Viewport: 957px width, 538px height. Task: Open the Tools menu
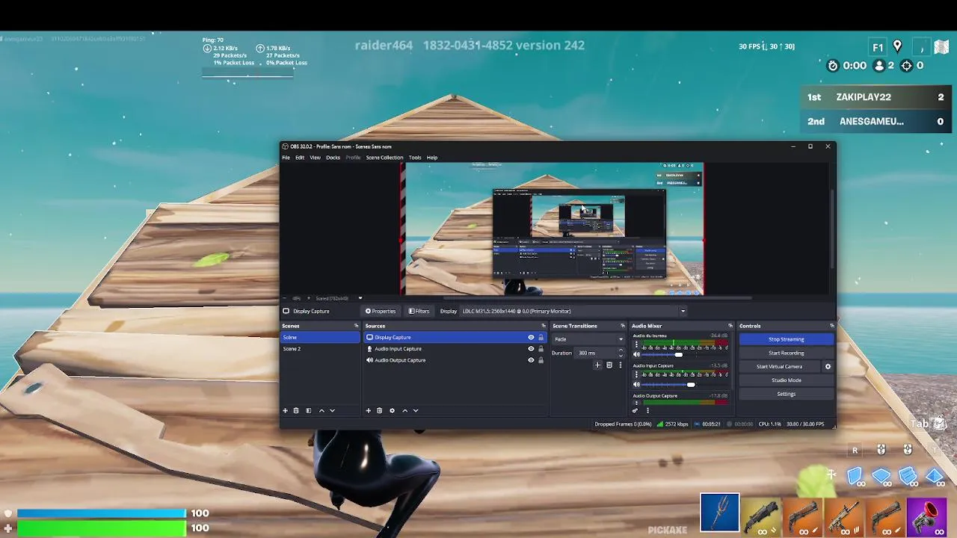(x=415, y=158)
